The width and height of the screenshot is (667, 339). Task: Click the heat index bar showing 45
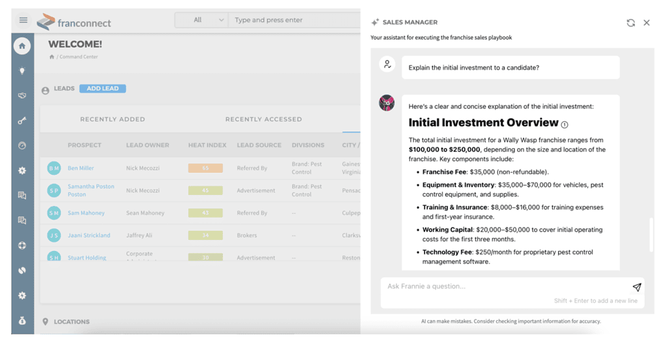pyautogui.click(x=205, y=190)
